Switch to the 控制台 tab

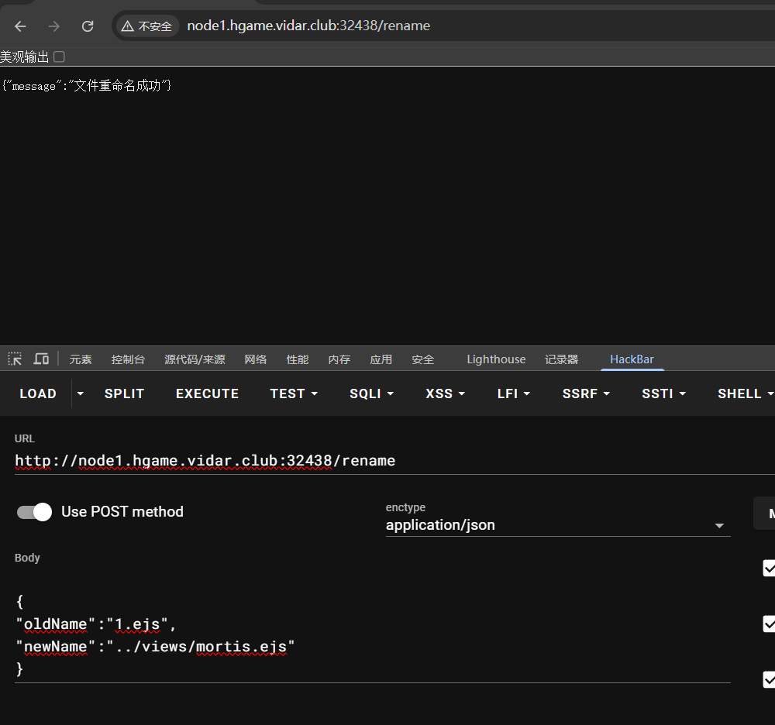tap(128, 359)
